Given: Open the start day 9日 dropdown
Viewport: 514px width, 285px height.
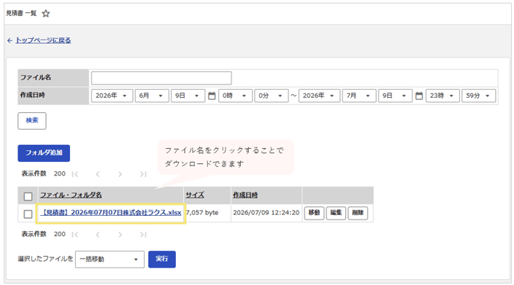Looking at the screenshot, I should (x=188, y=95).
